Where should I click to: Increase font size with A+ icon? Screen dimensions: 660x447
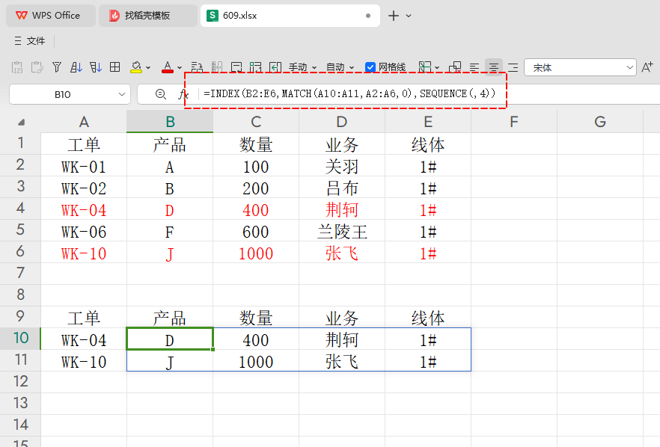click(647, 67)
